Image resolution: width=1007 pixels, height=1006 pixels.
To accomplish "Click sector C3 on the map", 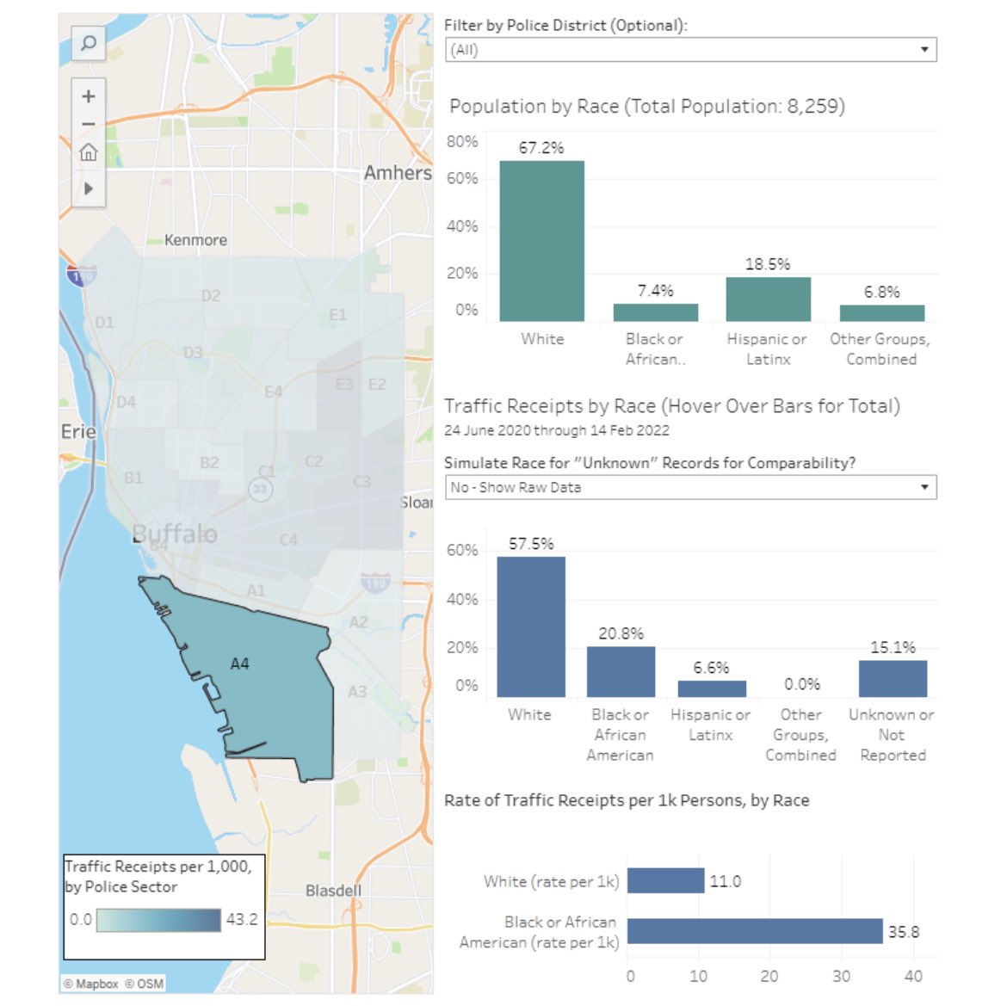I will click(x=361, y=482).
